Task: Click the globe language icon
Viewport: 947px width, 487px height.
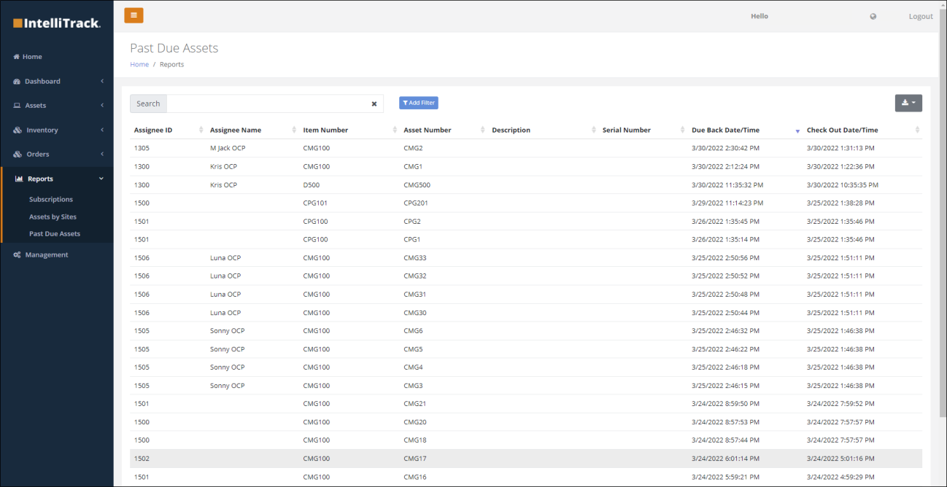Action: coord(873,16)
